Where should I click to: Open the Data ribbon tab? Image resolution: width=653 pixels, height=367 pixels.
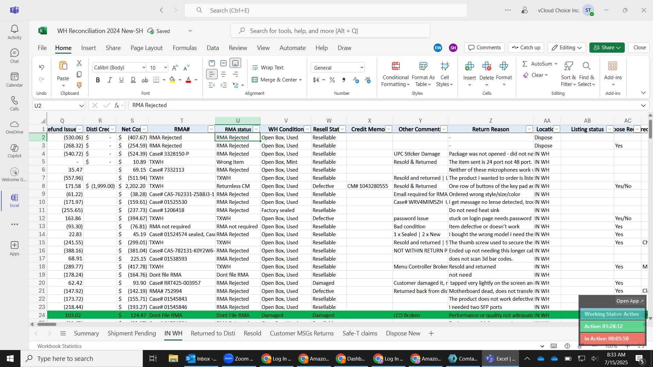(x=213, y=48)
